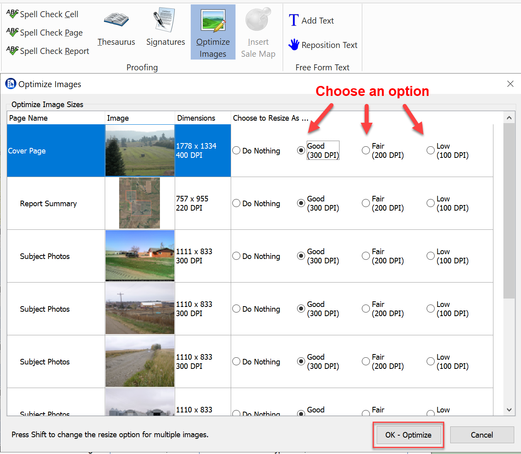Run Spell Check Cell

(x=43, y=14)
